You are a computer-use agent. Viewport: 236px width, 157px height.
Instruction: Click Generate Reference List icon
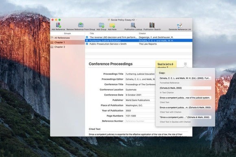coord(179,25)
